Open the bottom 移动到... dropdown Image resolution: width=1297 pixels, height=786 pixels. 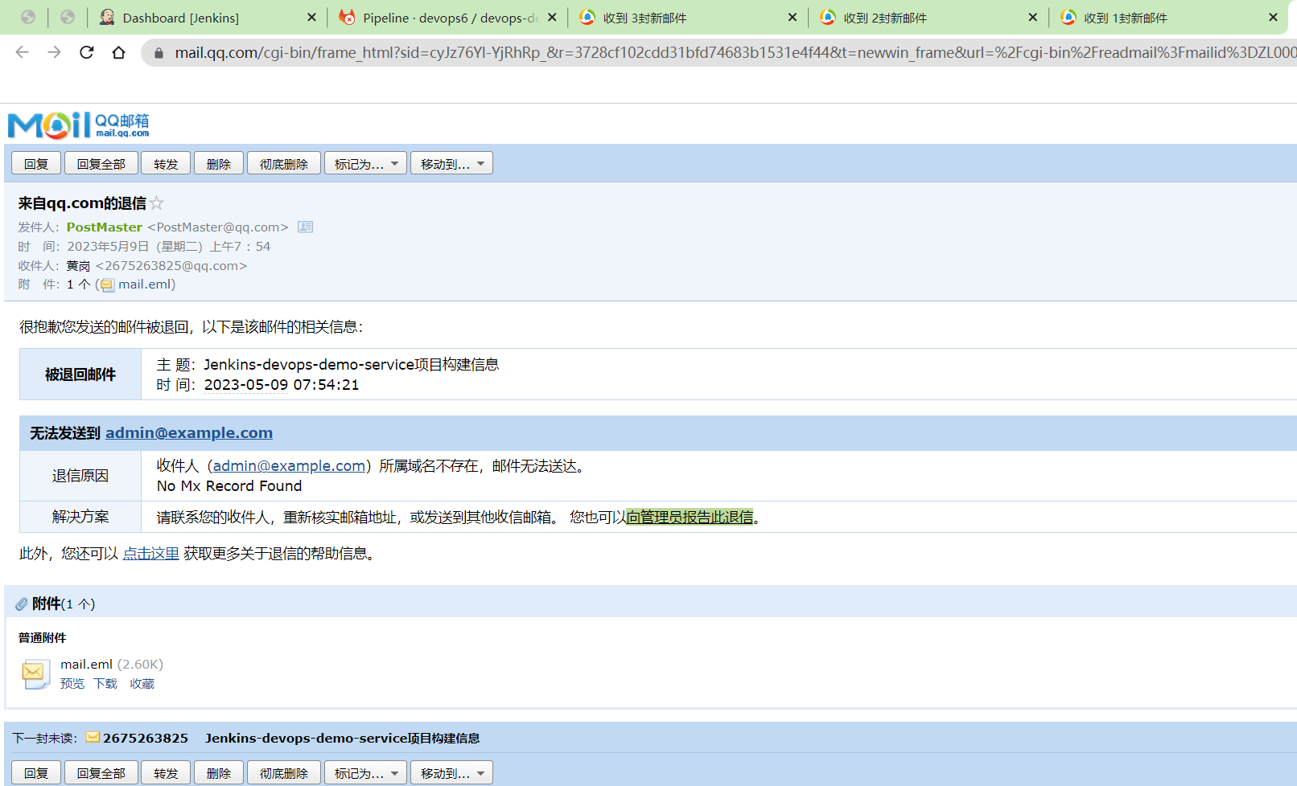tap(451, 772)
